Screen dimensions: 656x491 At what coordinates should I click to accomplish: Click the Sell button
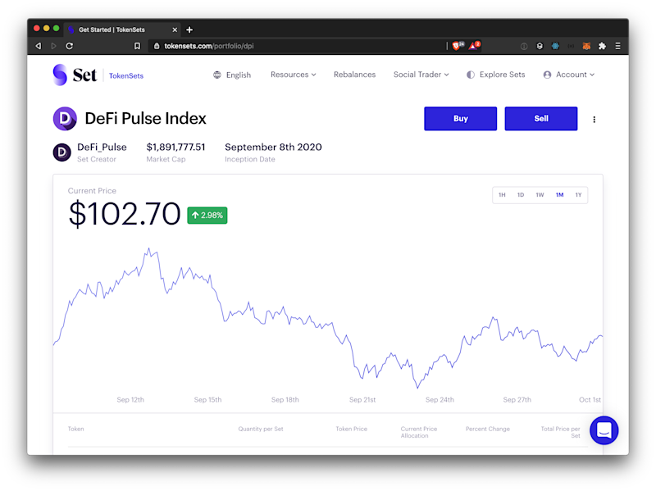(541, 118)
